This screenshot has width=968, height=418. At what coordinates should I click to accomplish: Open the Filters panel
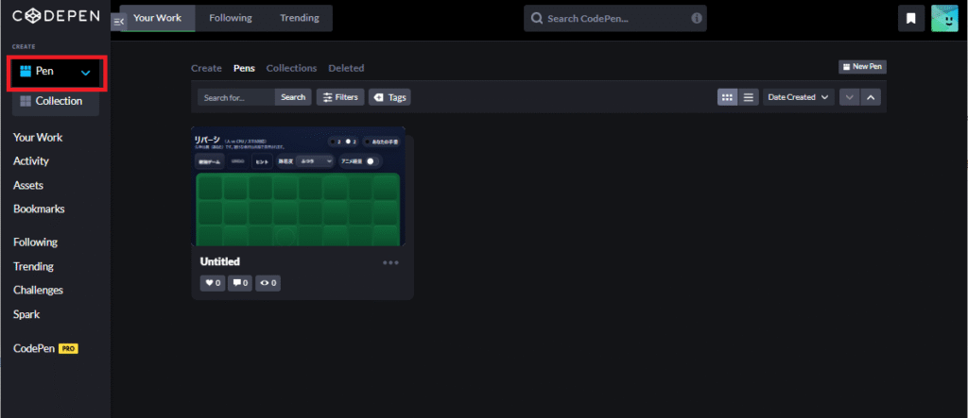click(339, 97)
